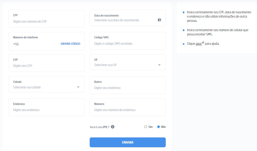The height and width of the screenshot is (151, 257).
Task: Click the PPE info icon
Action: [x=113, y=127]
